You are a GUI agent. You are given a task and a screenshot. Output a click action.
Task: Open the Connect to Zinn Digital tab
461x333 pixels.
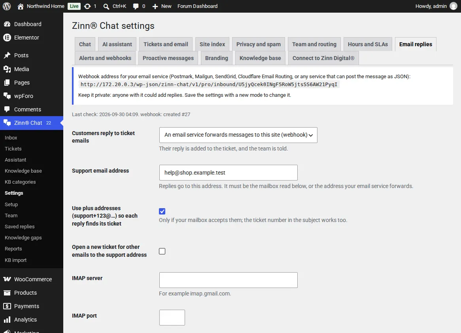[323, 58]
